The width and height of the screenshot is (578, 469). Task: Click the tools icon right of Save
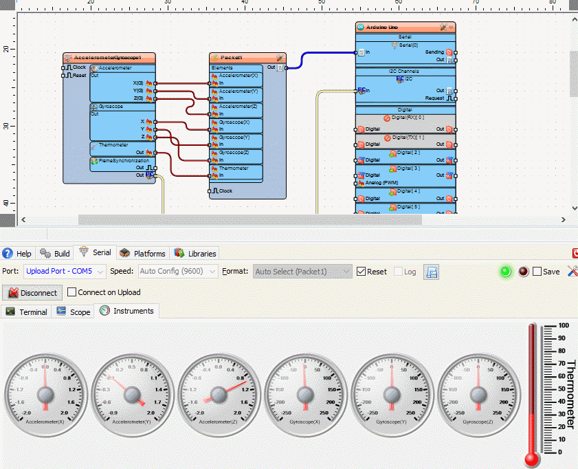[572, 272]
